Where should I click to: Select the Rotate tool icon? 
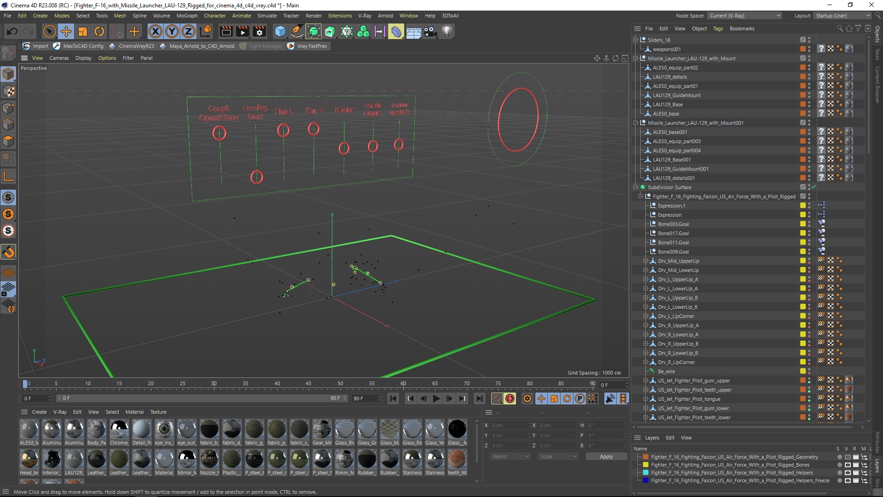99,31
